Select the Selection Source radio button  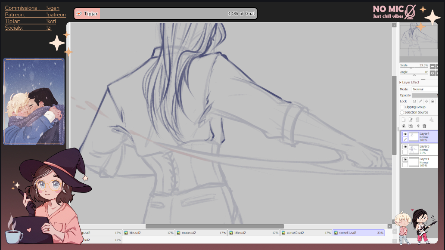coord(402,112)
